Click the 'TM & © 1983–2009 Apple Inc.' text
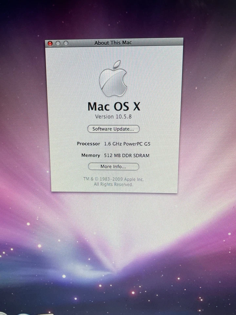The image size is (236, 315). click(x=114, y=179)
